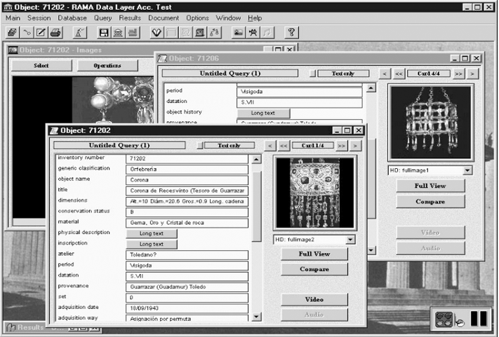
Task: Open the Database menu
Action: pyautogui.click(x=72, y=18)
